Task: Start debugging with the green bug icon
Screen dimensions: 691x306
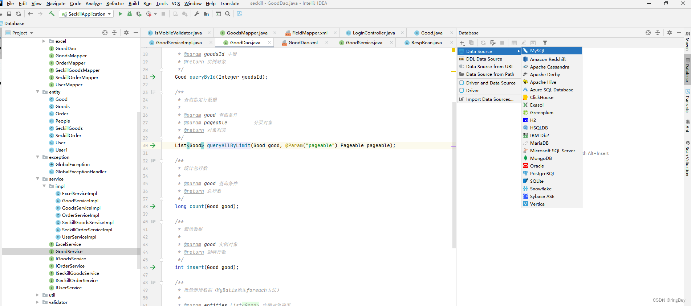Action: pyautogui.click(x=130, y=14)
